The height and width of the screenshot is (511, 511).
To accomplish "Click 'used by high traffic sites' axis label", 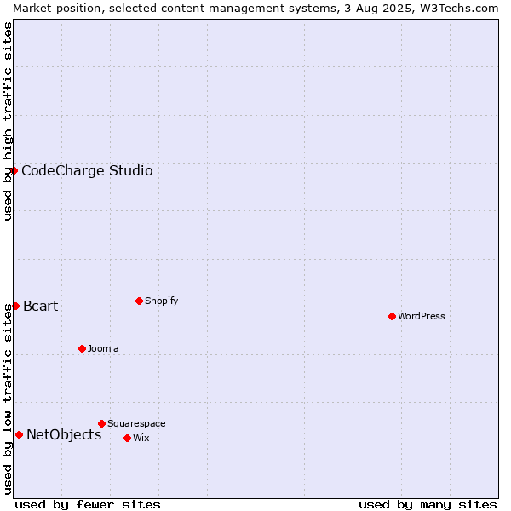I will tap(7, 121).
